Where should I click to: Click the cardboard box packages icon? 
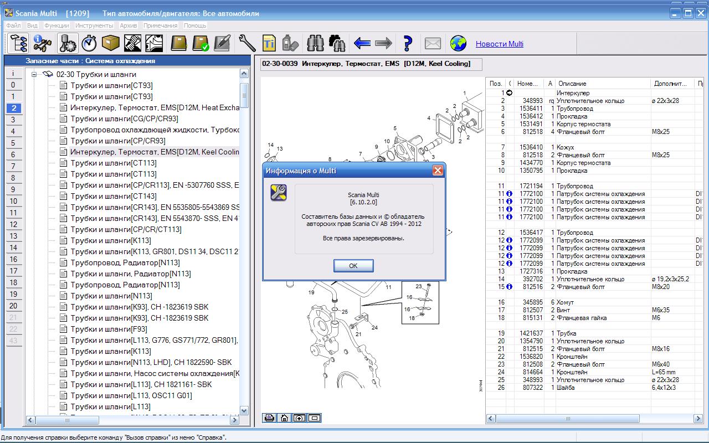111,43
